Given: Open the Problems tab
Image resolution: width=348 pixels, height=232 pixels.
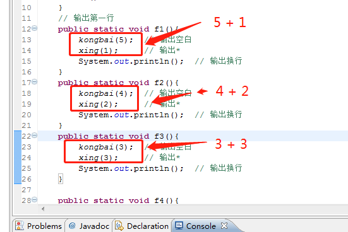Looking at the screenshot, I should tap(39, 226).
